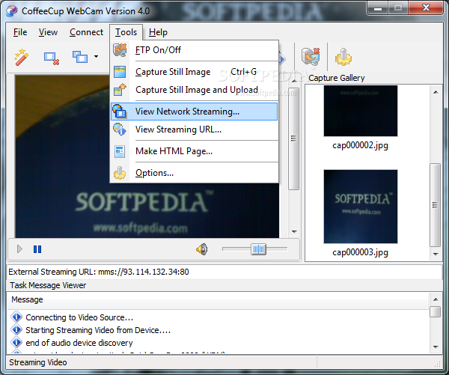
Task: Click the play button below video
Action: (19, 249)
